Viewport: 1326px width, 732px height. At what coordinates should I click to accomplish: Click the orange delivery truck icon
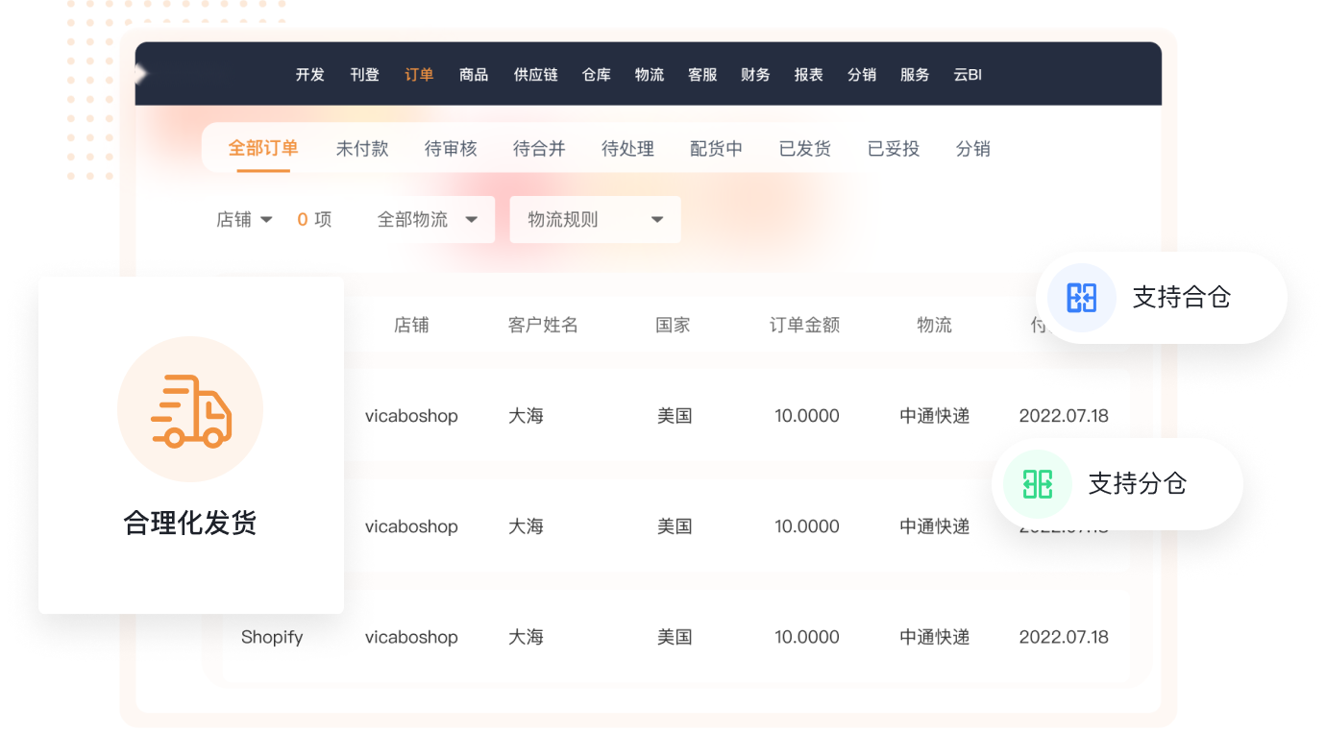[x=190, y=410]
